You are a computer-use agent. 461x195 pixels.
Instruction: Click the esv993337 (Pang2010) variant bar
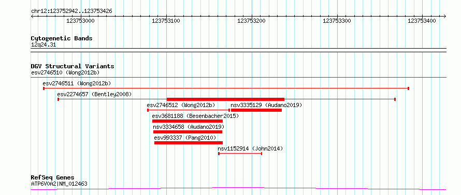(189, 143)
